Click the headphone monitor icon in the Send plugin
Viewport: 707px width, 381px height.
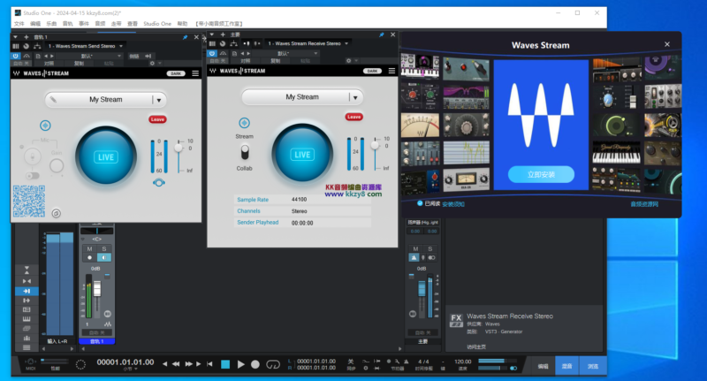(159, 183)
